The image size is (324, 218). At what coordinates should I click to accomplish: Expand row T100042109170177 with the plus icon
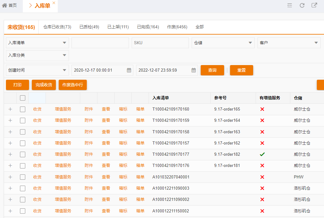[10, 154]
